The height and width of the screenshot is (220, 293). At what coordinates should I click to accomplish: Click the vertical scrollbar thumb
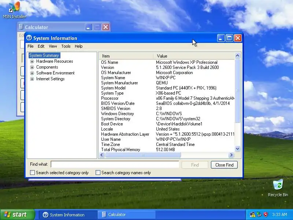[x=237, y=91]
